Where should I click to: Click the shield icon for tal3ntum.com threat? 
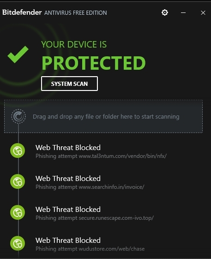[x=18, y=151]
